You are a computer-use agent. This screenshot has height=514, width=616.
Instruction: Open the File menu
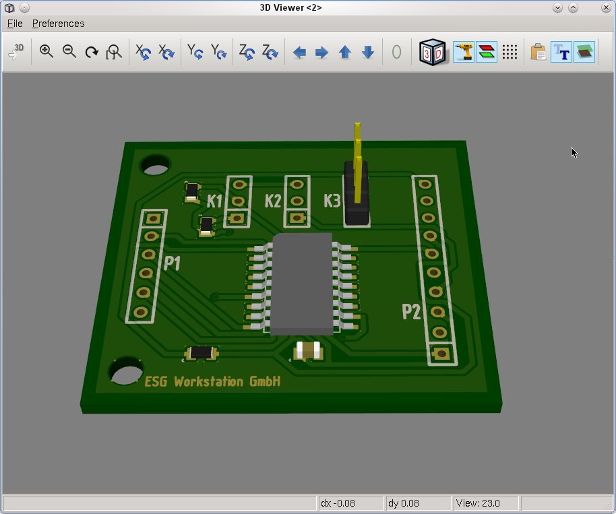point(15,24)
